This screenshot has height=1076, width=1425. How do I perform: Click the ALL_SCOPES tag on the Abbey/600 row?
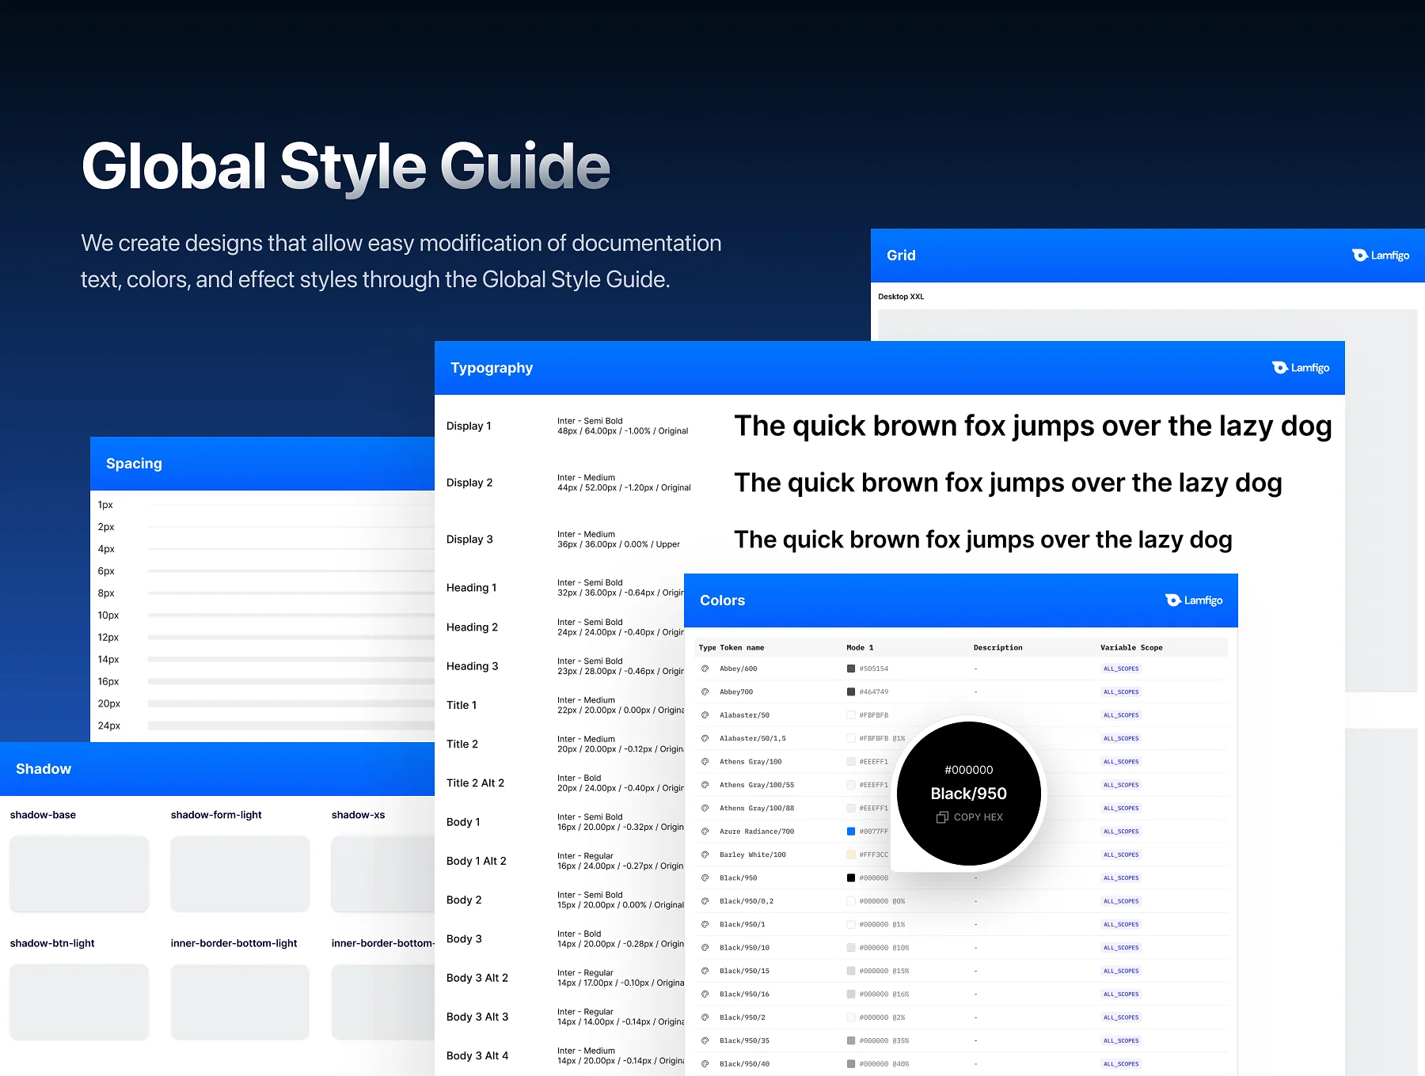1121,669
